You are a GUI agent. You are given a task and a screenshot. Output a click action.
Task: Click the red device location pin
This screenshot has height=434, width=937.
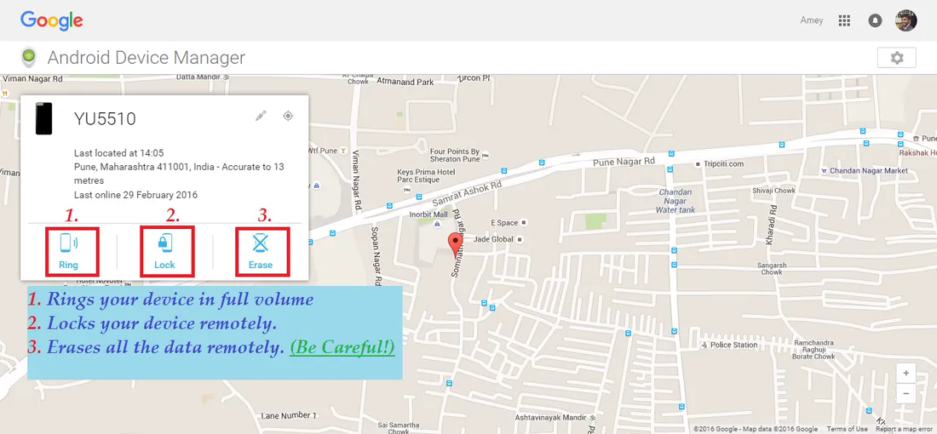tap(456, 245)
